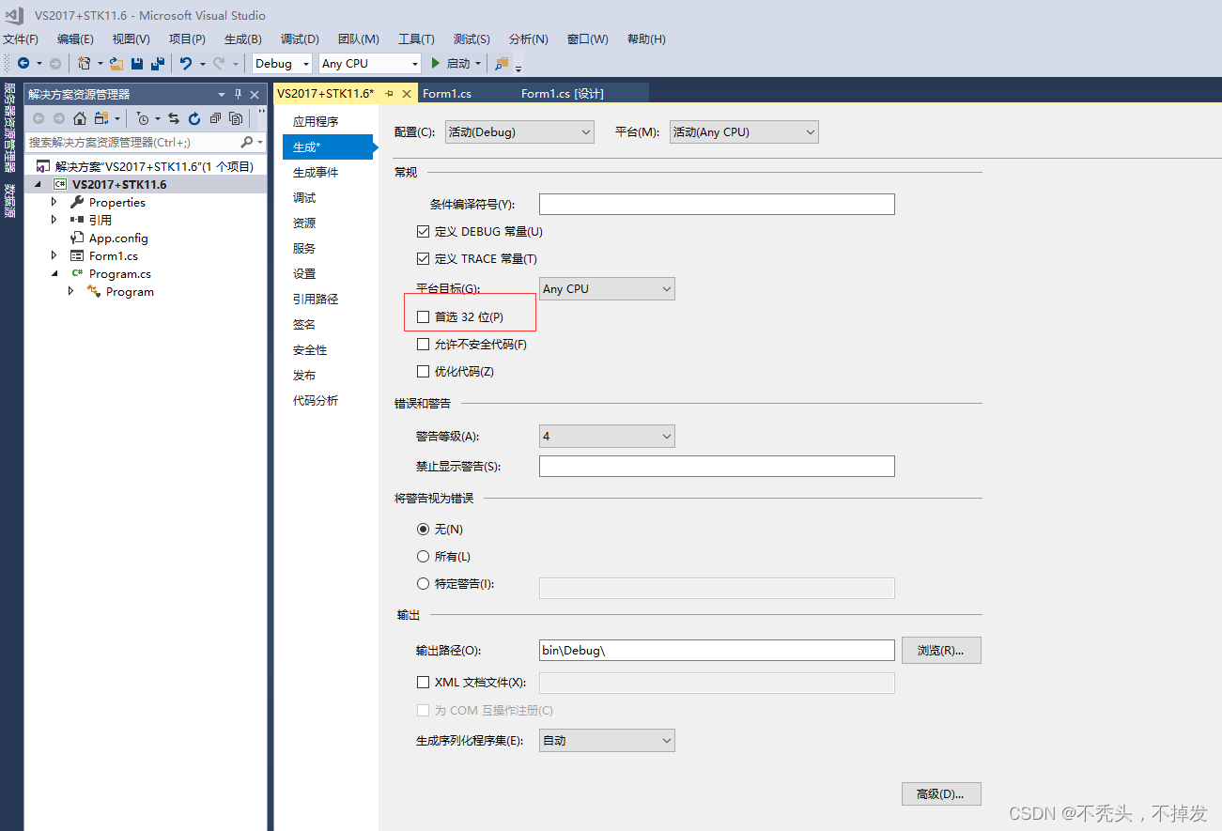Screen dimensions: 1222x831
Task: Select App.config in Solution Explorer
Action: pos(118,238)
